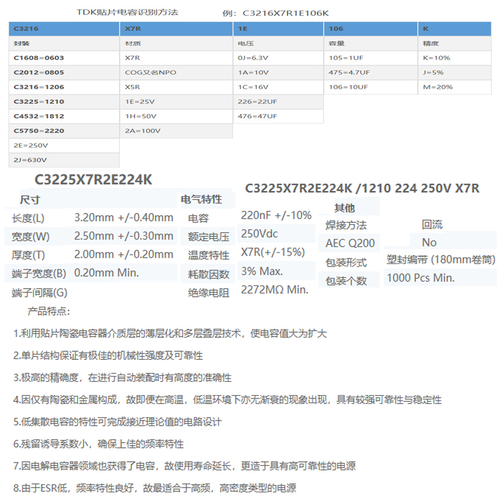
Task: Click the 回流 soldering method value
Action: tap(432, 225)
